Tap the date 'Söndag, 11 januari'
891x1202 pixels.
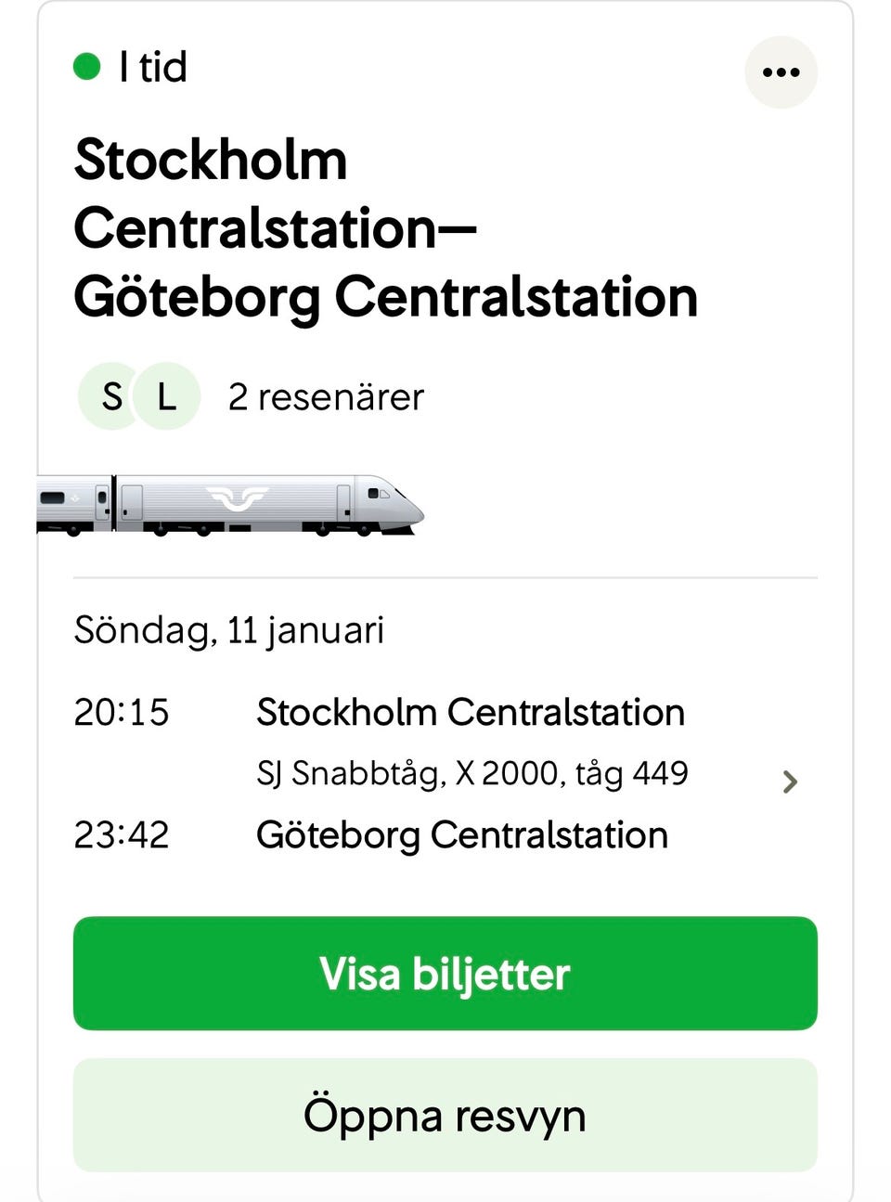coord(228,630)
